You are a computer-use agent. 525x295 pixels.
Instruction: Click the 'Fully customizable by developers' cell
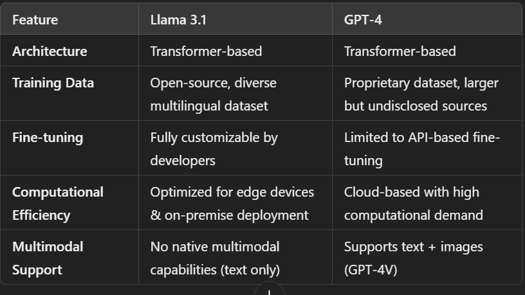click(x=214, y=149)
